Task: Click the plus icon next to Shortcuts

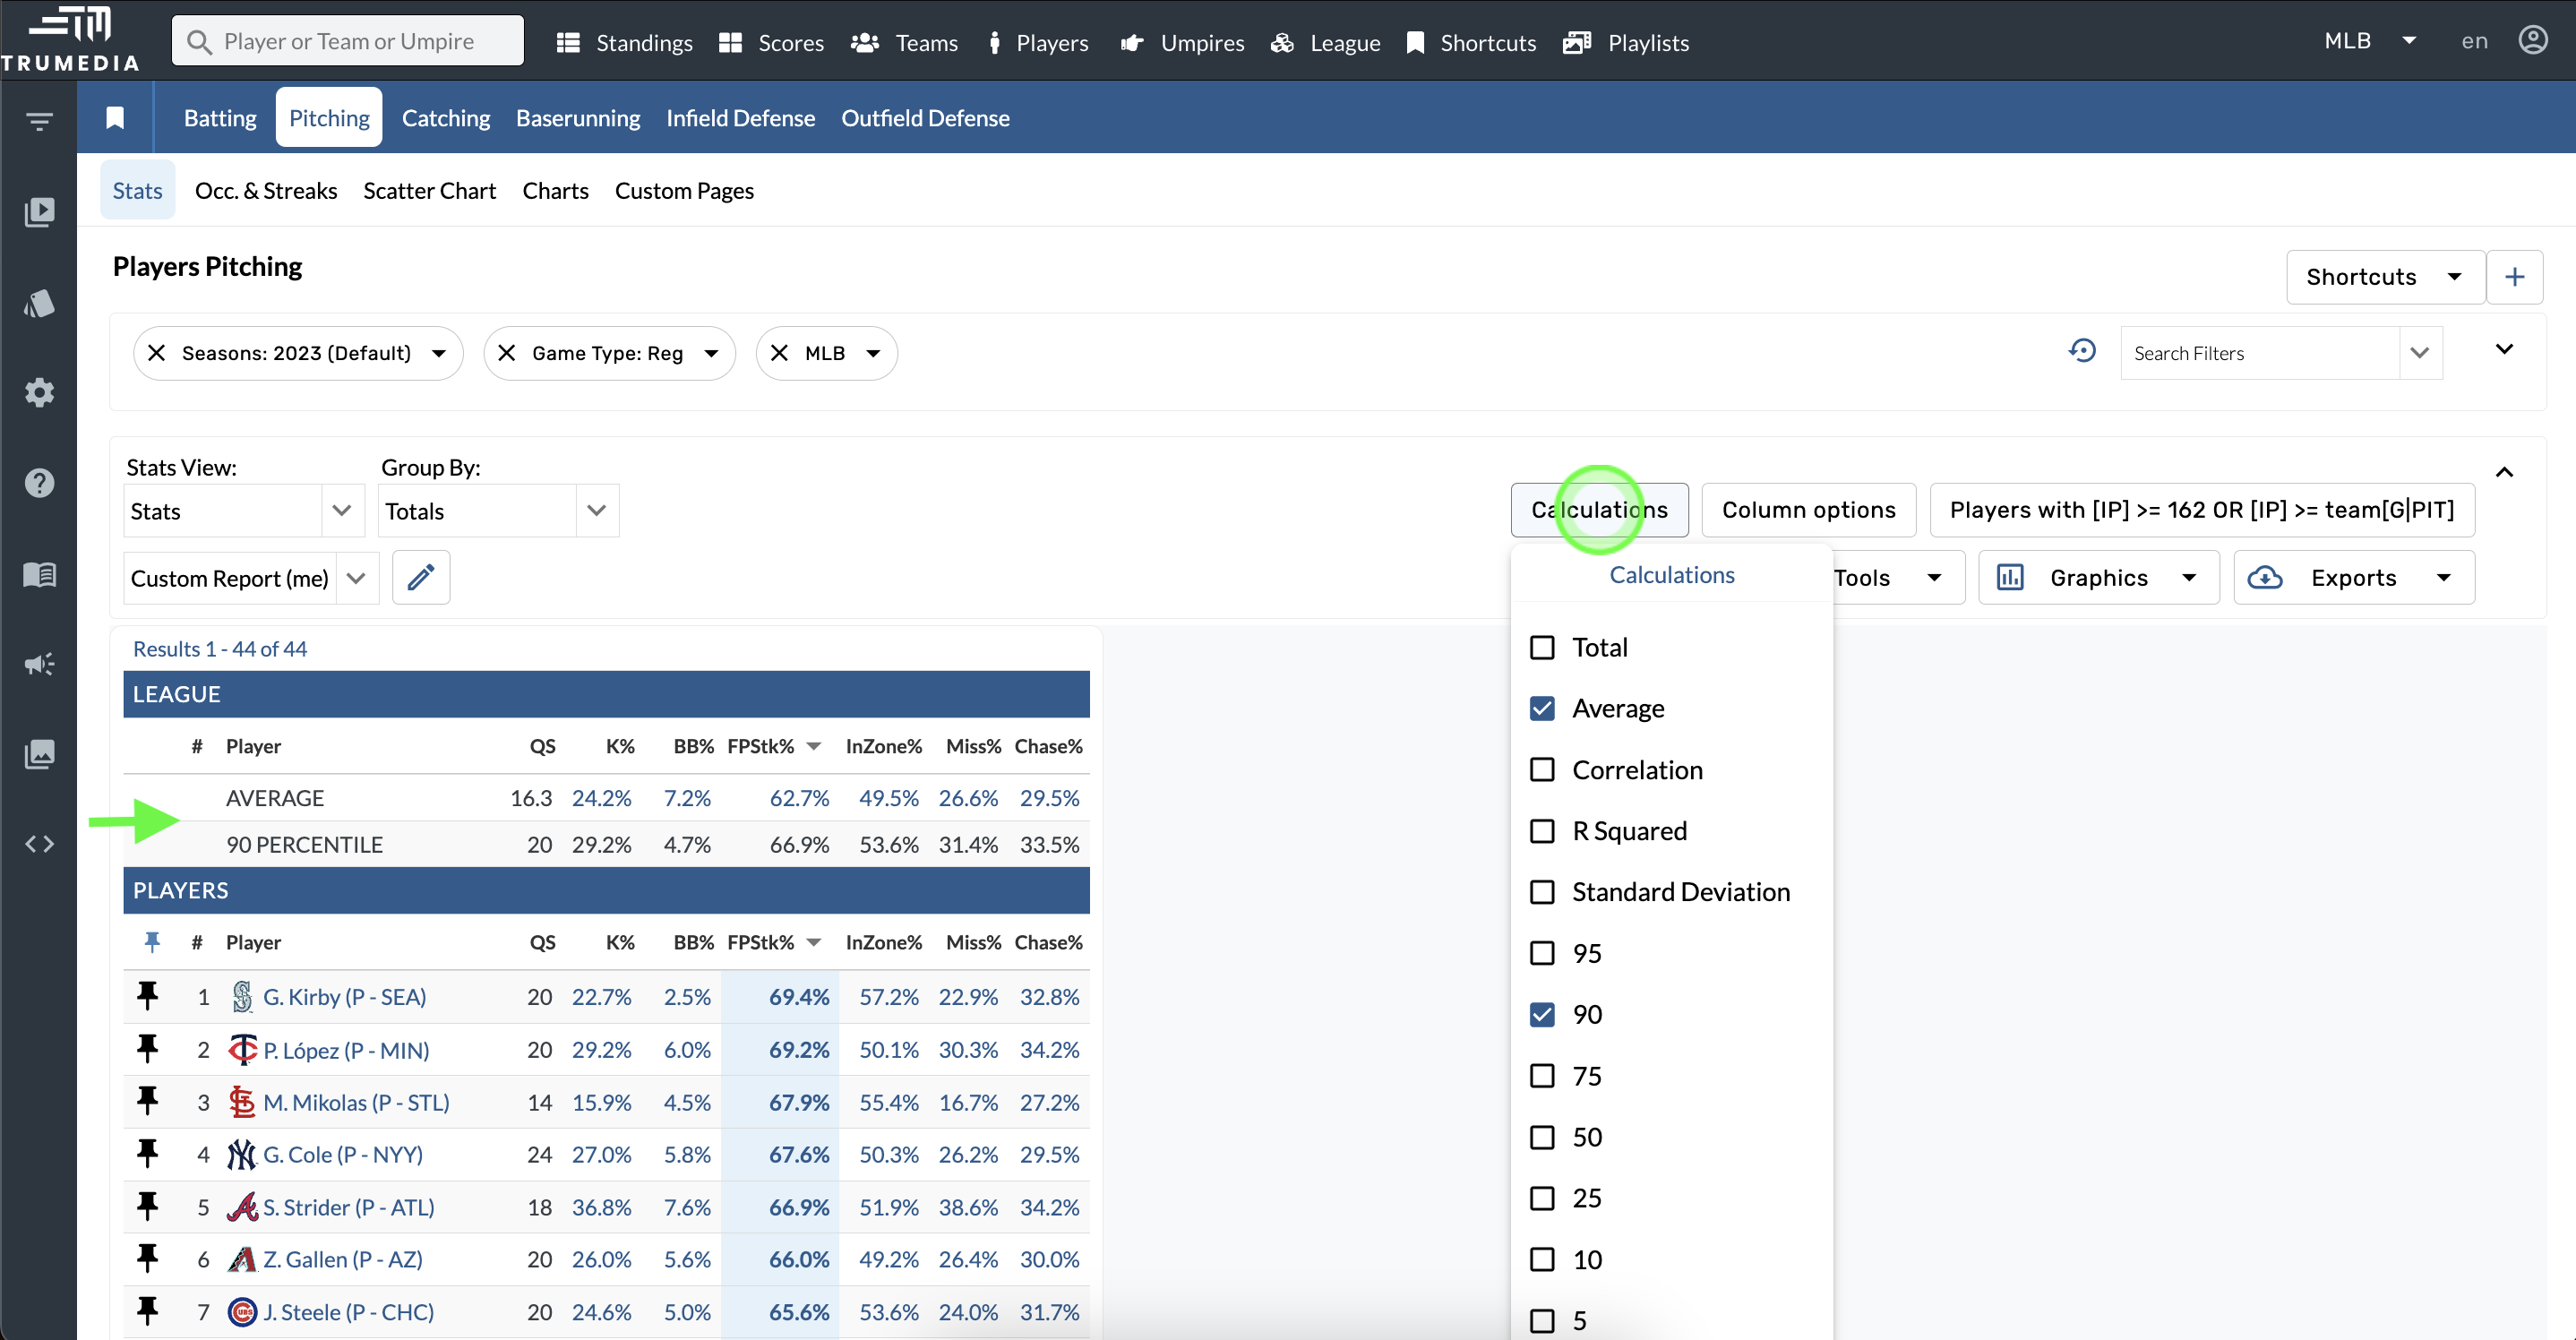Action: pos(2514,277)
